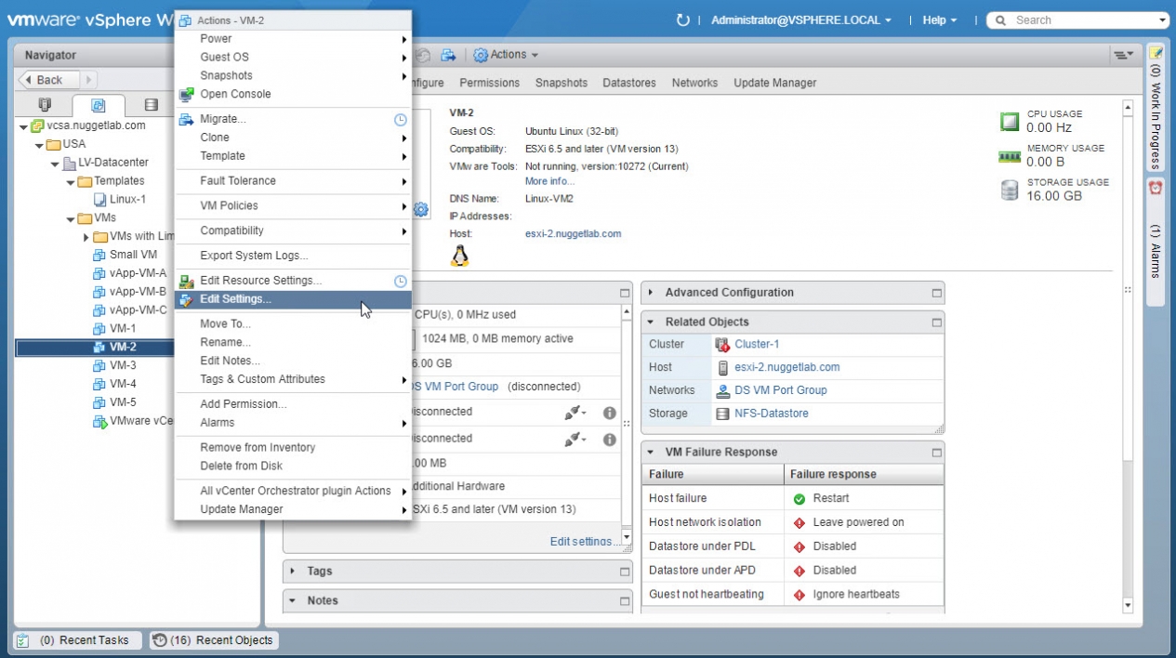Image resolution: width=1176 pixels, height=658 pixels.
Task: Click the Work In Progress notepad icon
Action: pyautogui.click(x=1156, y=54)
